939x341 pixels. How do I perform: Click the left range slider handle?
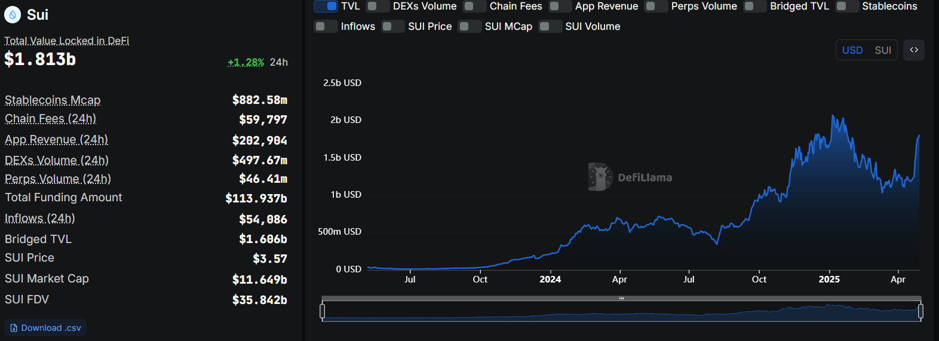pyautogui.click(x=323, y=311)
